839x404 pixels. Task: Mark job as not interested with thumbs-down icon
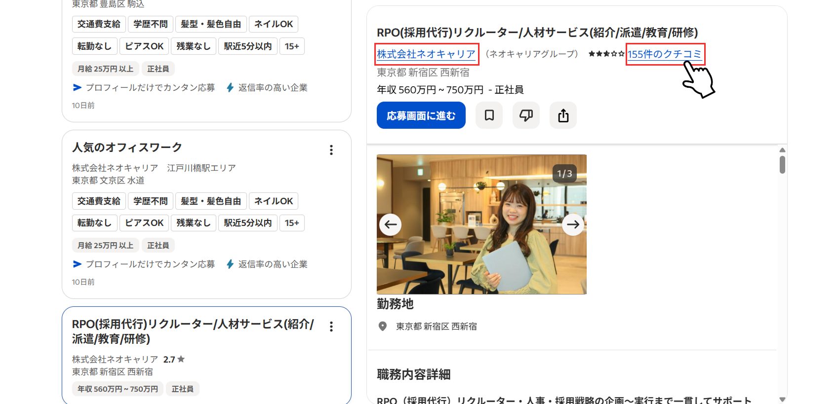pos(526,115)
